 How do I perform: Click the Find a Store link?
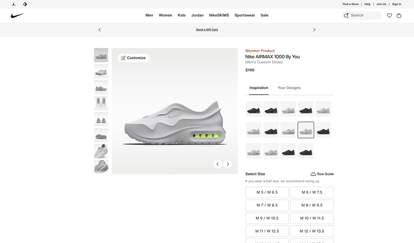pos(351,4)
